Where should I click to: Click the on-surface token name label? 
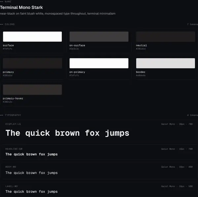pyautogui.click(x=77, y=45)
